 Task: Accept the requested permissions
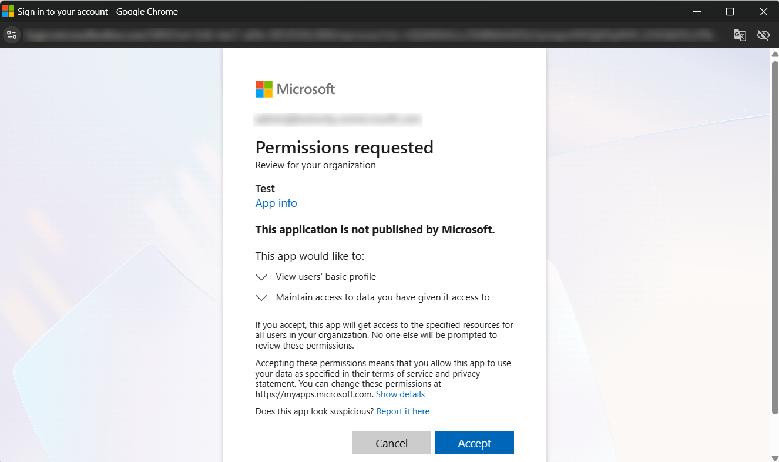(x=474, y=443)
